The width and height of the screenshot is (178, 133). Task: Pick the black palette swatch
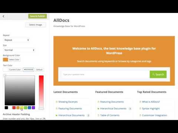coord(6,108)
